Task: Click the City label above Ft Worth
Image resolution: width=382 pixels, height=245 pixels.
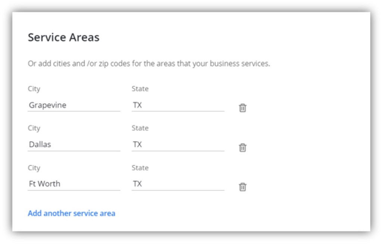Action: 34,168
